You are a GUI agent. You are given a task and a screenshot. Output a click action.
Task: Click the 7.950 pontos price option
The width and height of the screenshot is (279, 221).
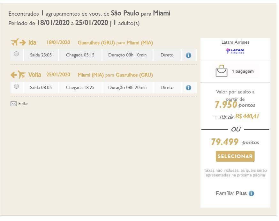tap(235, 105)
